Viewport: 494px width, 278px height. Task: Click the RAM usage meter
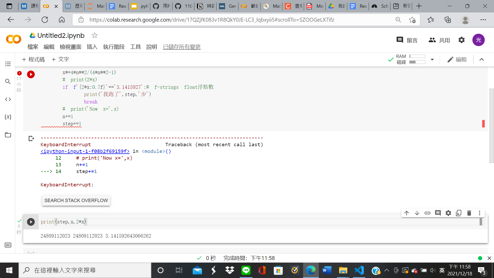coord(417,56)
